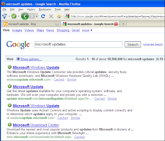Open Microsoft Update result title
Screen dimensions: 165x141
pos(28,87)
